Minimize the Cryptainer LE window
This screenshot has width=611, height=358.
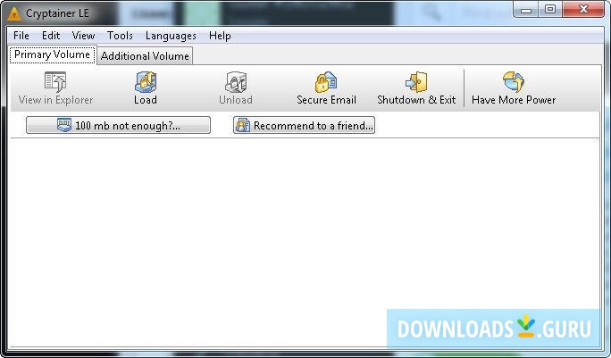tap(525, 9)
